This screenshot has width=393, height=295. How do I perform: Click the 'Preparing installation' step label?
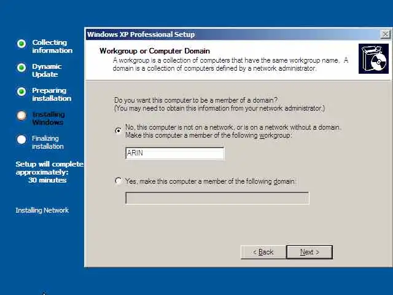pos(52,94)
